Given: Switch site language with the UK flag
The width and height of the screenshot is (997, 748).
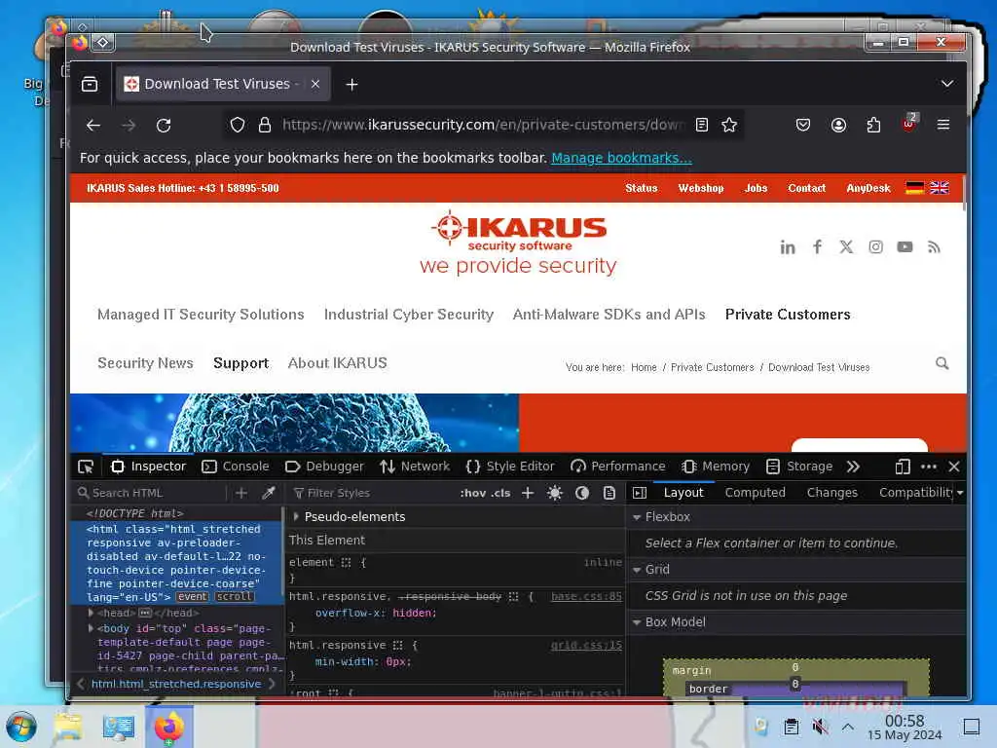Looking at the screenshot, I should pos(940,188).
